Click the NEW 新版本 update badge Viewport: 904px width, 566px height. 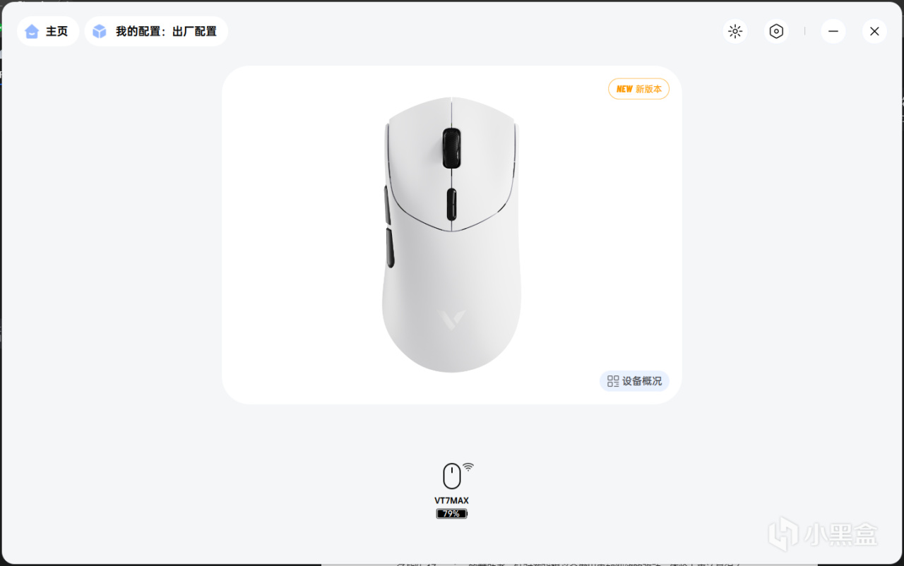click(x=638, y=89)
